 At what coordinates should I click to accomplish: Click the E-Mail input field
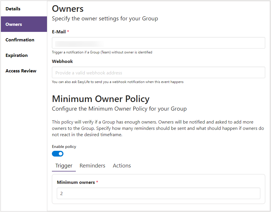click(158, 43)
